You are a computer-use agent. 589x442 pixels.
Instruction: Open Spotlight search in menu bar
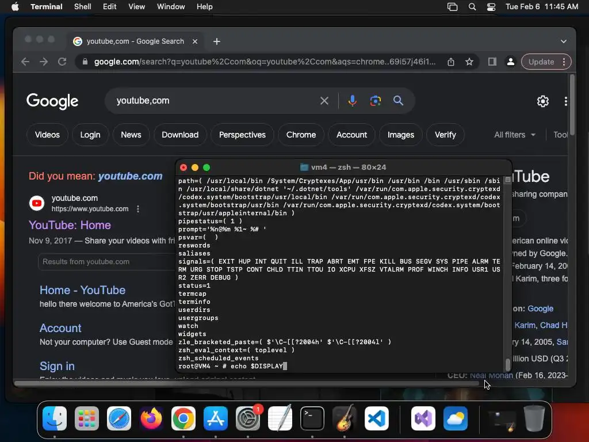coord(472,7)
